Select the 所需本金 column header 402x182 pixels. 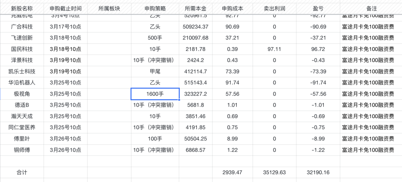click(196, 9)
